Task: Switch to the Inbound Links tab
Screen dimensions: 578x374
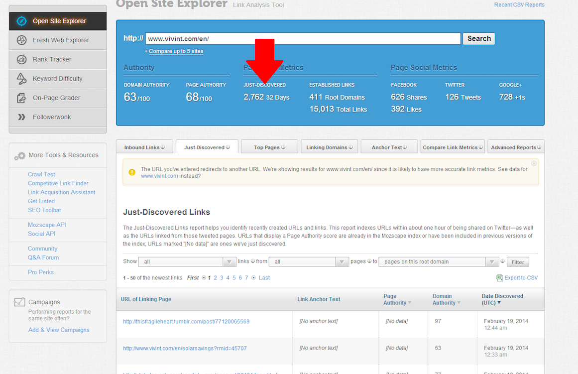Action: [144, 147]
